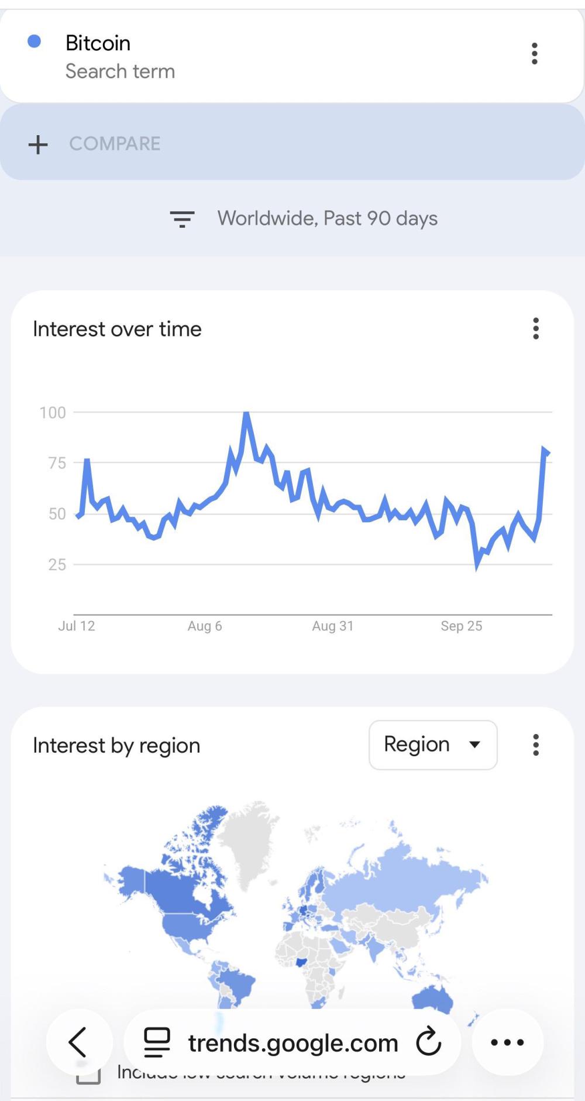Reload the page with the refresh icon
Screen dimensions: 585x1101
click(x=428, y=1042)
